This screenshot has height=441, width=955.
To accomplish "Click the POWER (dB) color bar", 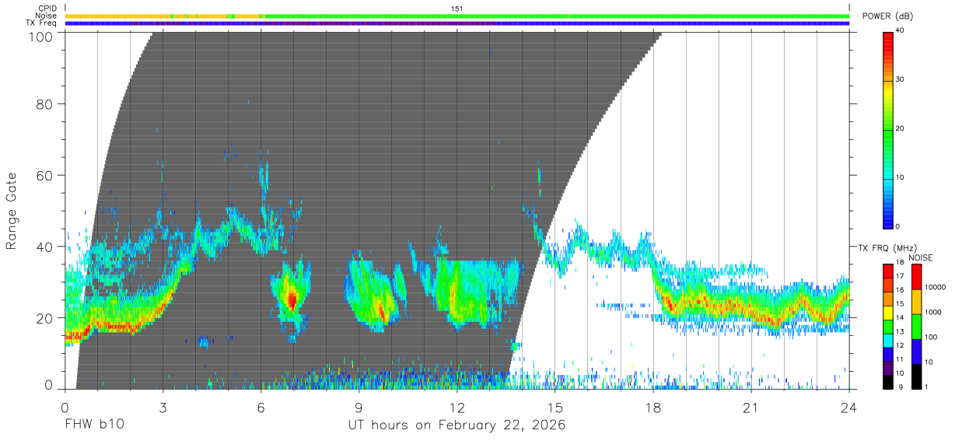I will coord(888,129).
